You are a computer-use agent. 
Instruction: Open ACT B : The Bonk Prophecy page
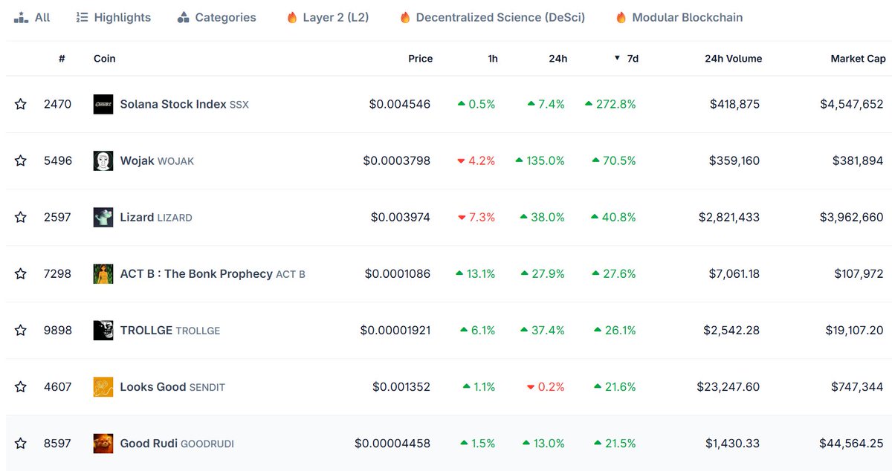click(213, 273)
